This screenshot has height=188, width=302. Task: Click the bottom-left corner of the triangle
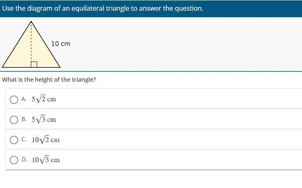pos(2,67)
